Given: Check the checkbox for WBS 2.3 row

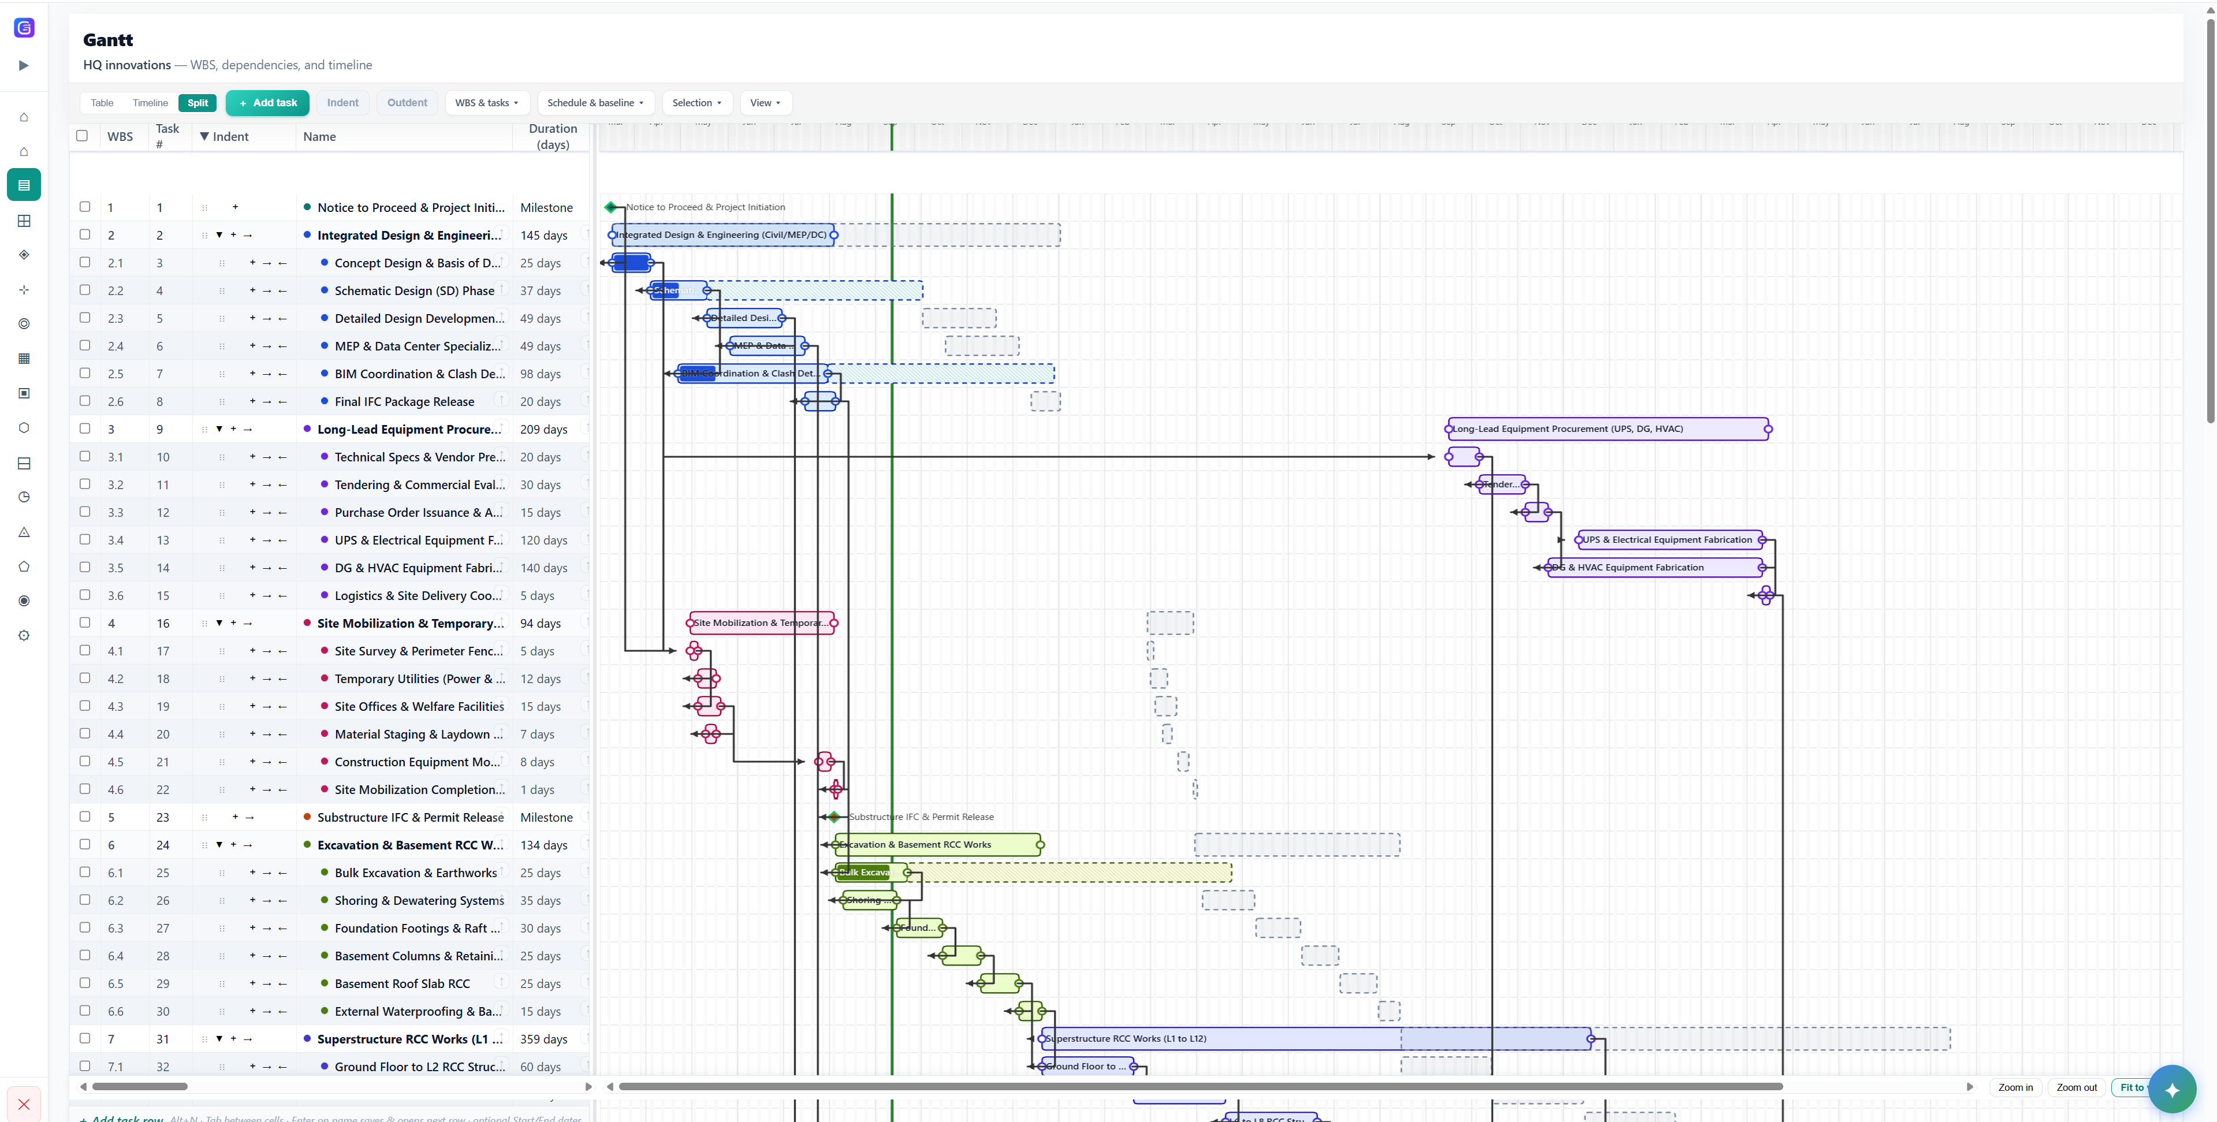Looking at the screenshot, I should (84, 318).
